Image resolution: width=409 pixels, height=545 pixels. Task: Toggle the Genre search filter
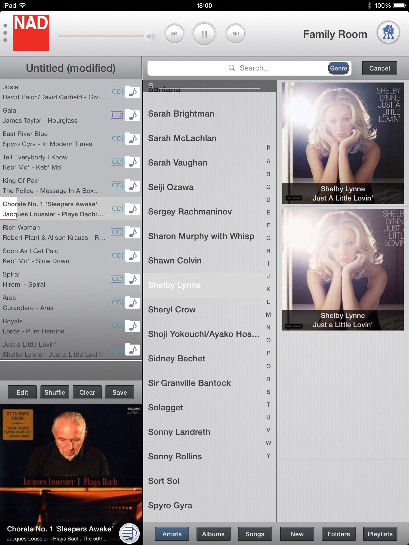coord(338,68)
